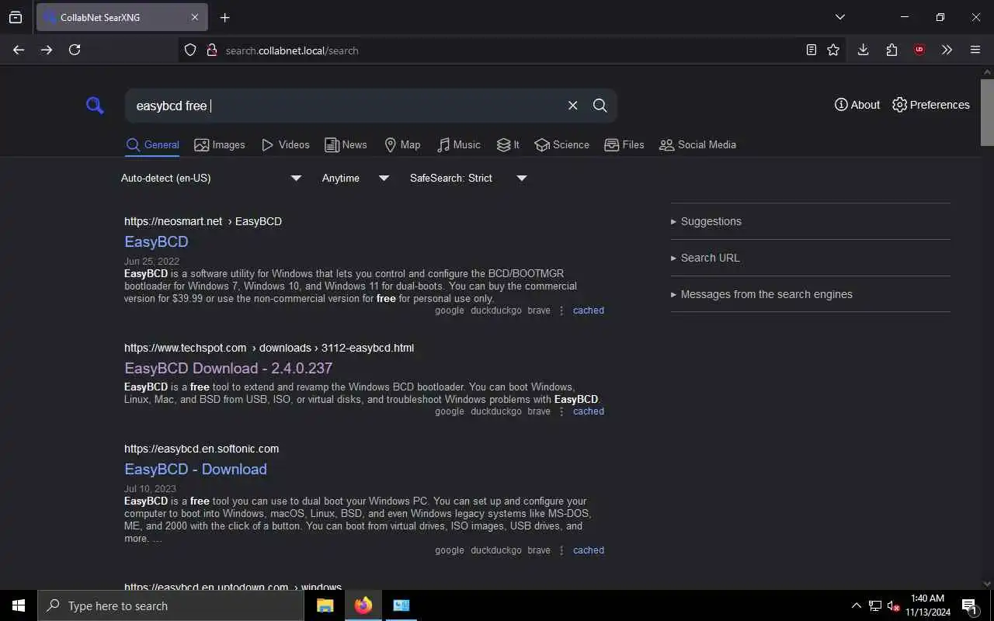Click the SearXNG magnifier logo
This screenshot has width=994, height=621.
(95, 105)
